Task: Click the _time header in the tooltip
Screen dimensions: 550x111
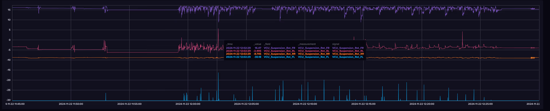Action: 229,44
